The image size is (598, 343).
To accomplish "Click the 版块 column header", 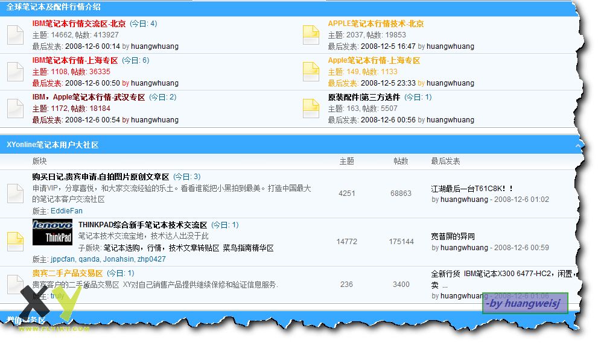I will (x=40, y=161).
